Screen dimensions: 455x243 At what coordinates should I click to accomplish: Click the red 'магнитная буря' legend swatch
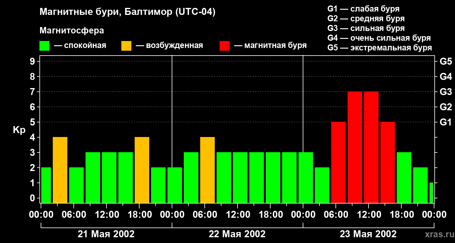(225, 46)
